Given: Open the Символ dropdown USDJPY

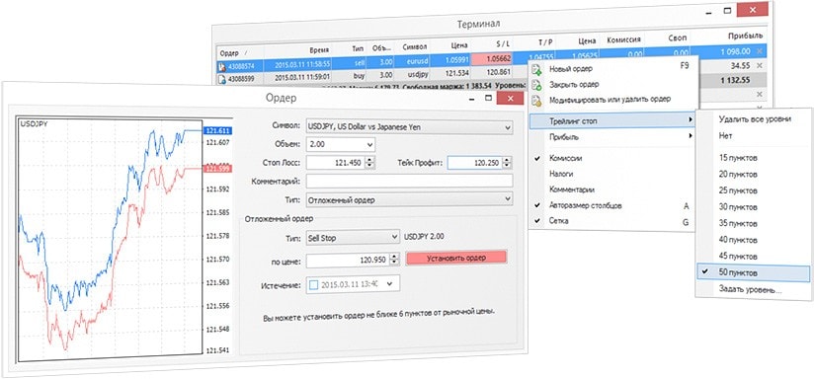Looking at the screenshot, I should (409, 126).
